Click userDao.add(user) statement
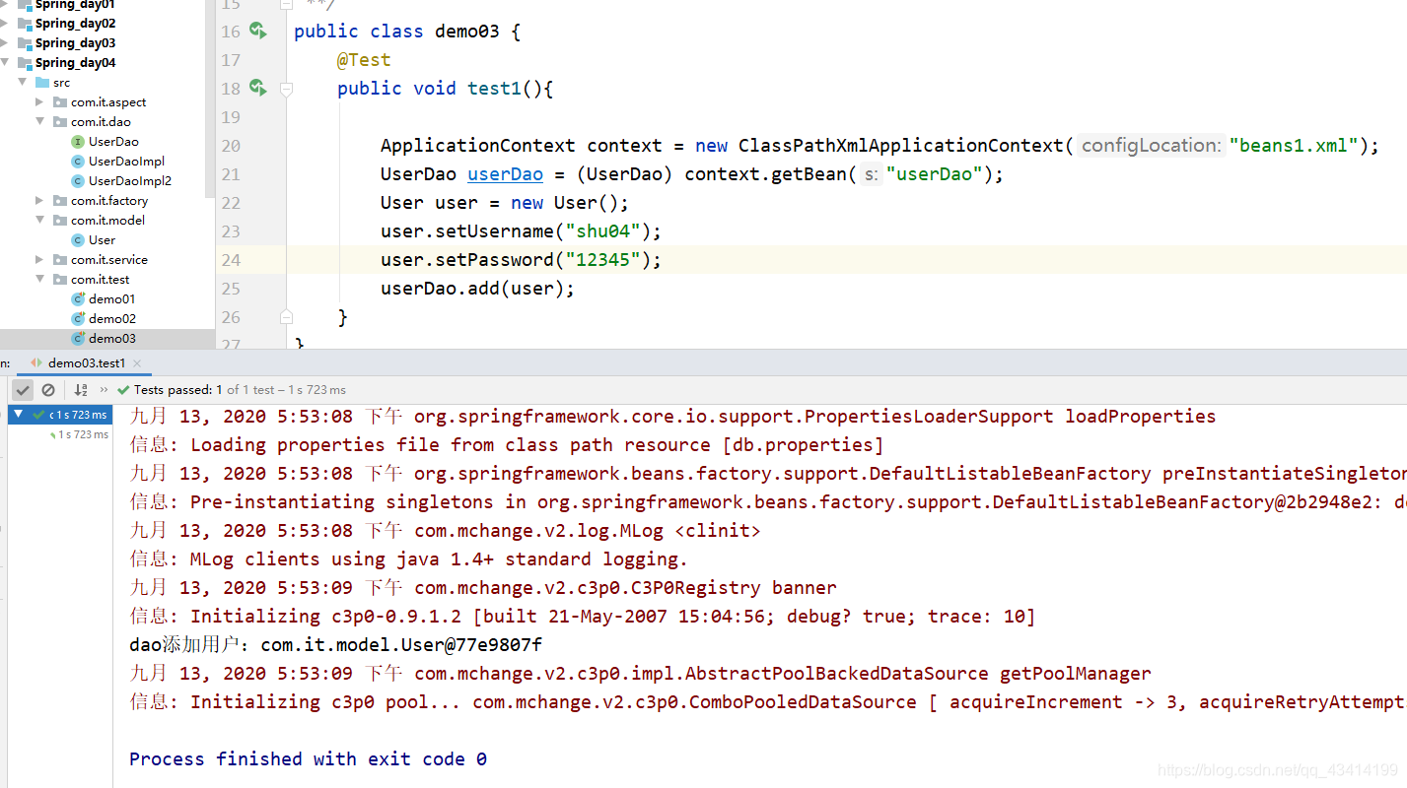The height and width of the screenshot is (788, 1407). point(477,289)
